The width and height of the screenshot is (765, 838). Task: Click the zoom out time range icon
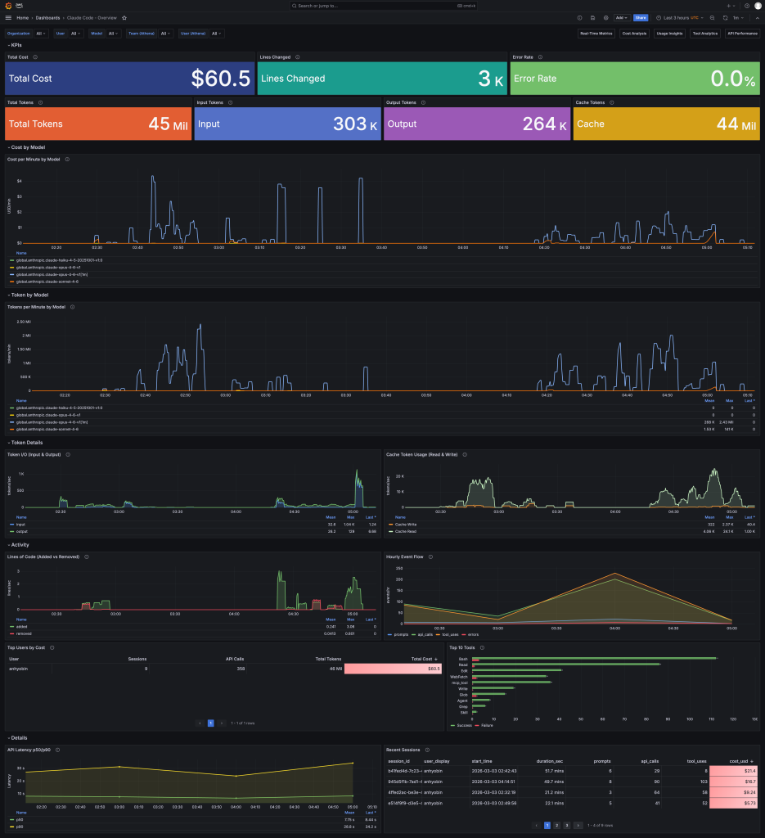tap(712, 17)
